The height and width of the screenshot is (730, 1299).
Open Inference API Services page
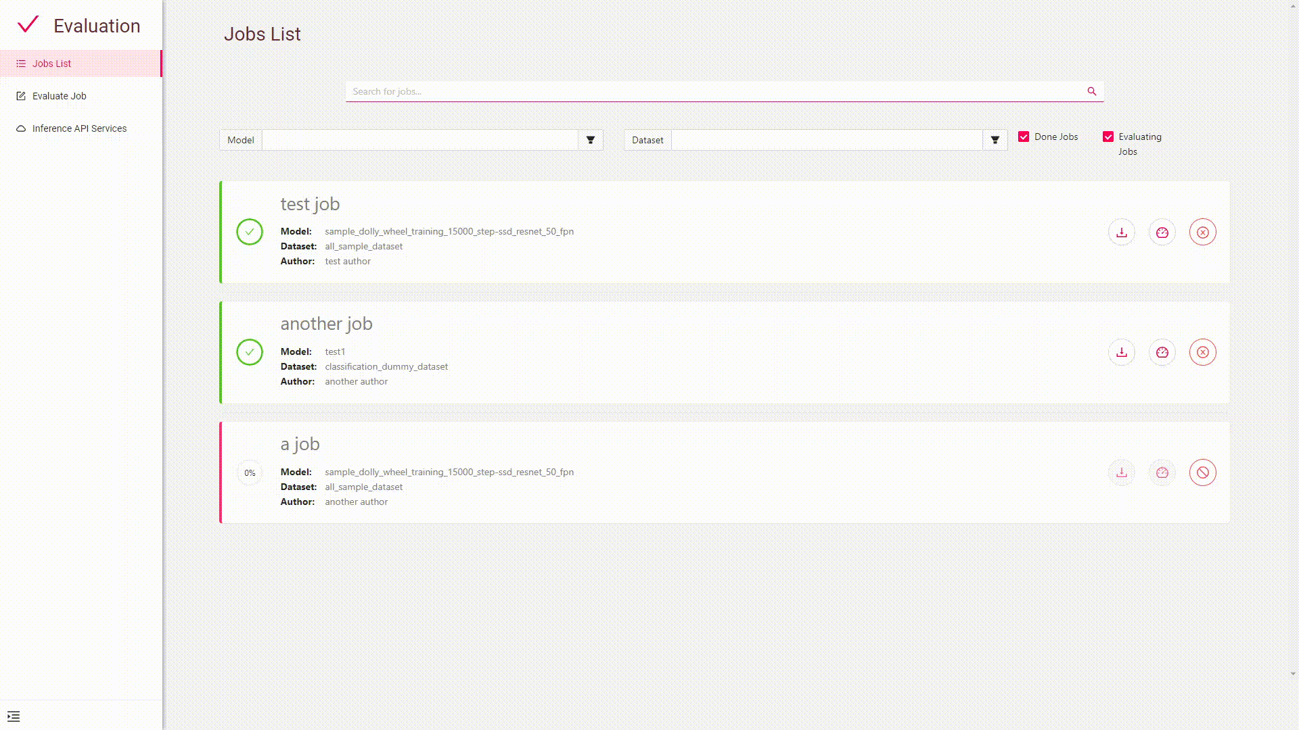79,128
